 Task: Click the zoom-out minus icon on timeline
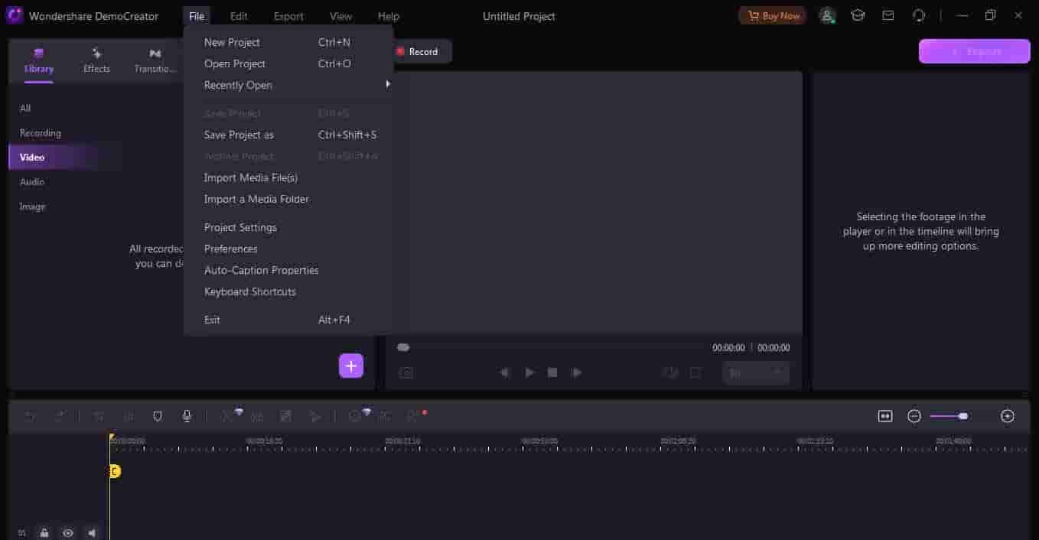pyautogui.click(x=914, y=416)
